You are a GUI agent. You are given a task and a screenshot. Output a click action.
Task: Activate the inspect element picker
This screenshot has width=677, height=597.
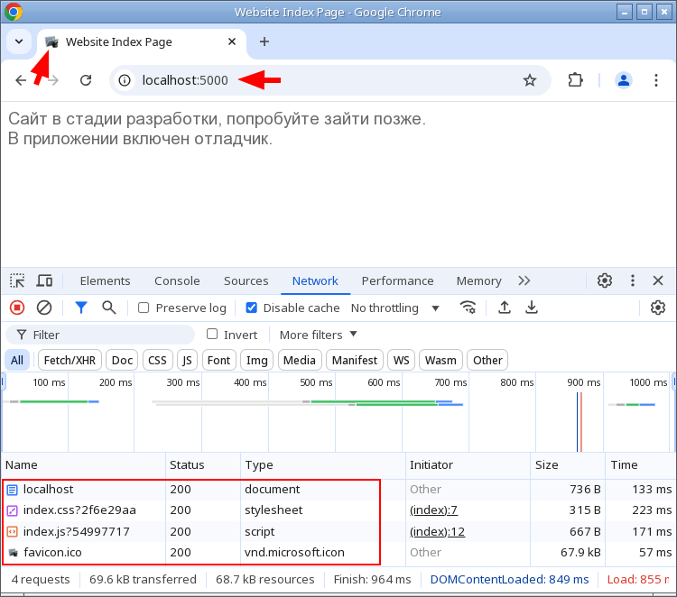pyautogui.click(x=17, y=280)
